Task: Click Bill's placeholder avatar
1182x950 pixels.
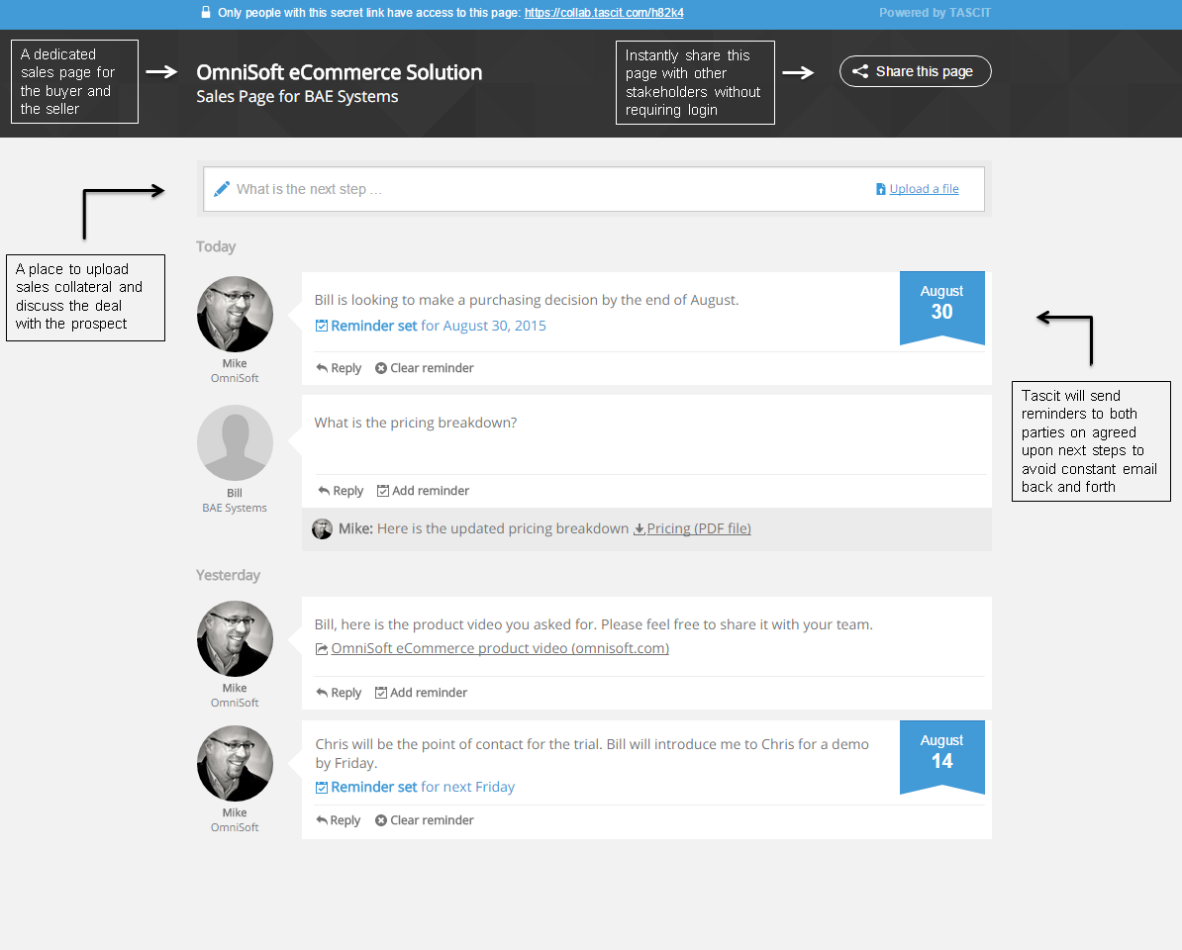Action: (236, 443)
